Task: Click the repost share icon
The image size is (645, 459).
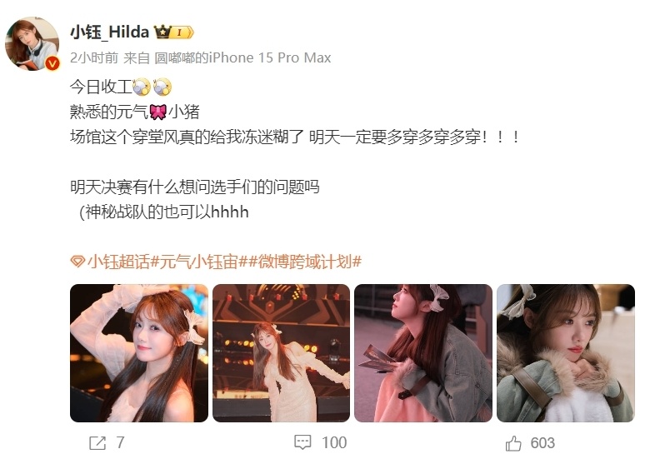Action: click(97, 443)
